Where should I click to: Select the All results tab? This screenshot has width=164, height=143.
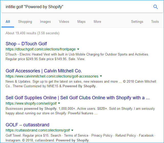[x=8, y=22]
